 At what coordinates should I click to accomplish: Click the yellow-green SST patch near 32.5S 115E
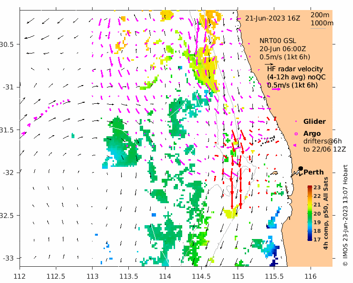(x=231, y=212)
